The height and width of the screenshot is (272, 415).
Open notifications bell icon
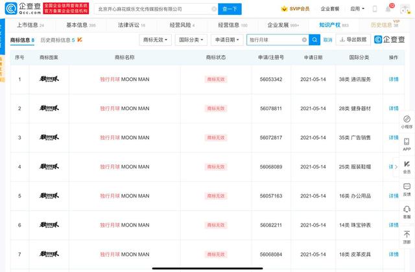[x=388, y=9]
